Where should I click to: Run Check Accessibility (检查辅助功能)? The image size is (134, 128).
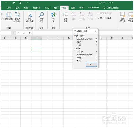[x=29, y=17]
